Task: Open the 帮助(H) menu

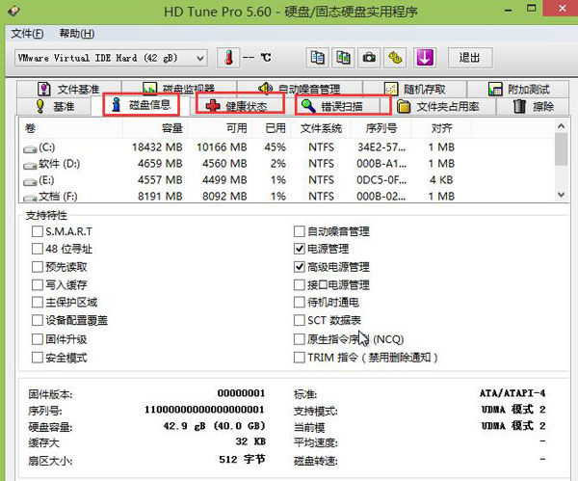Action: pyautogui.click(x=77, y=34)
